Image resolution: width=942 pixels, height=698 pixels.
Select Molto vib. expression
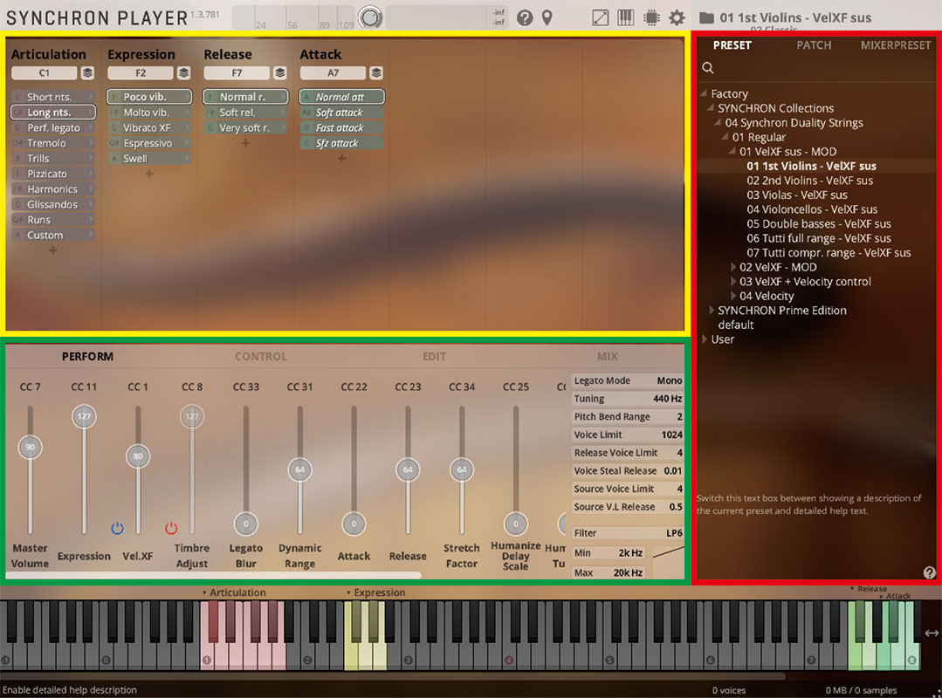tap(149, 113)
